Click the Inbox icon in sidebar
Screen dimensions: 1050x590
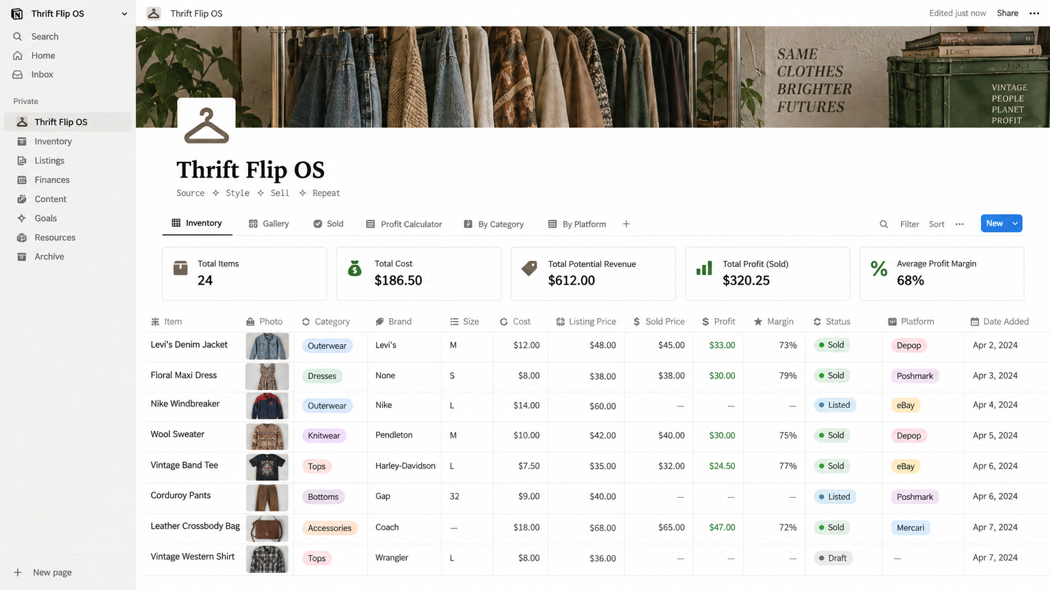[x=18, y=74]
